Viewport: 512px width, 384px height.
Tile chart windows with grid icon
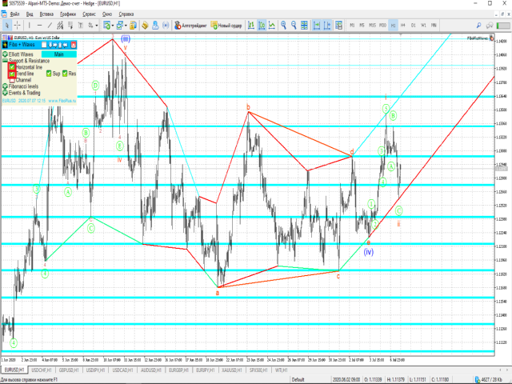(x=304, y=25)
